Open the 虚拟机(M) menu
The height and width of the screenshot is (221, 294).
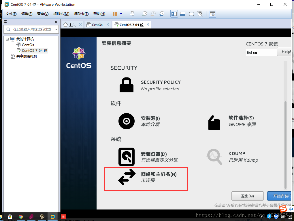click(x=61, y=14)
